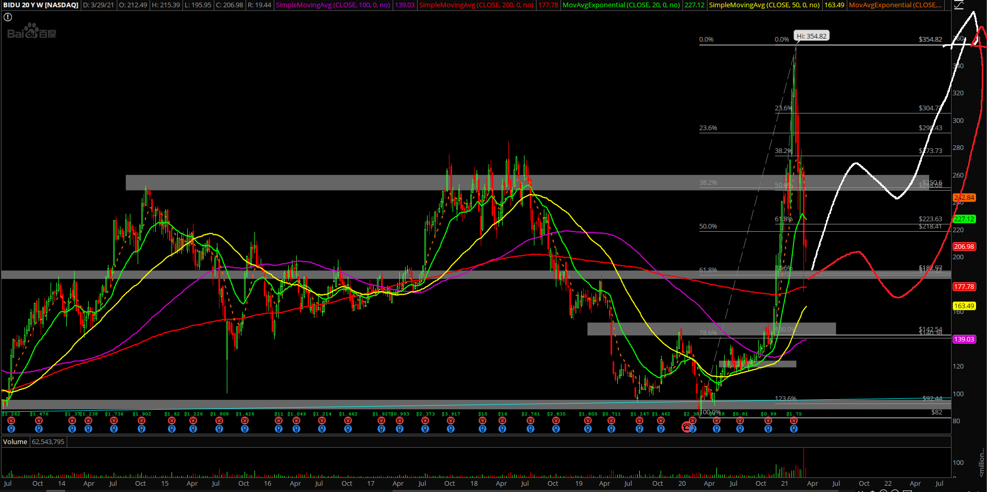
Task: Click the enlarged red phone icon near 2020
Action: pos(687,427)
